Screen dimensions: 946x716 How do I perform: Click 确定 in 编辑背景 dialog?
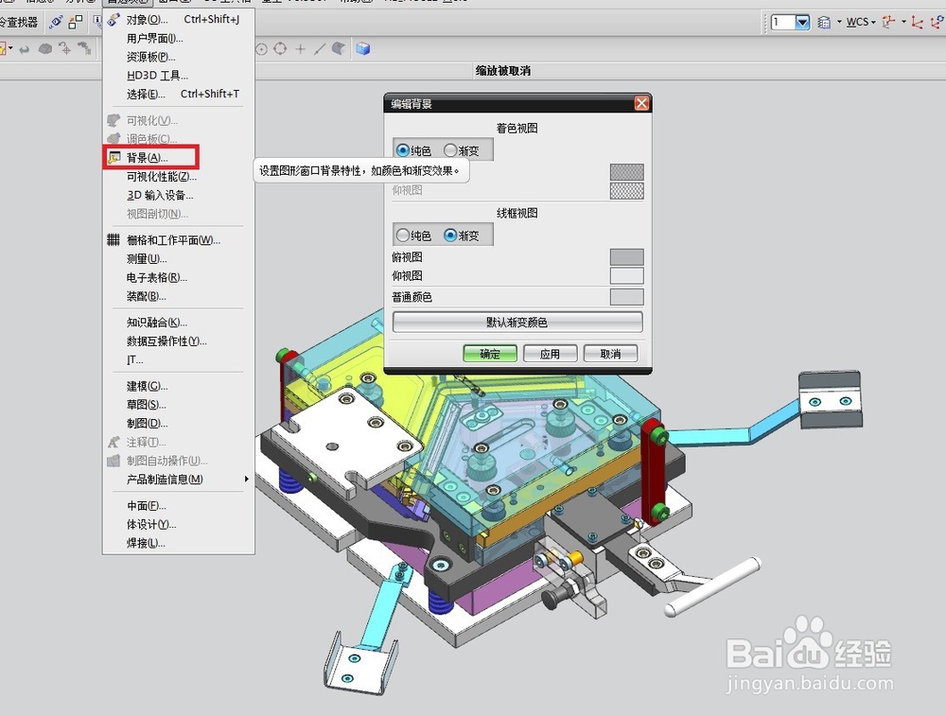490,354
